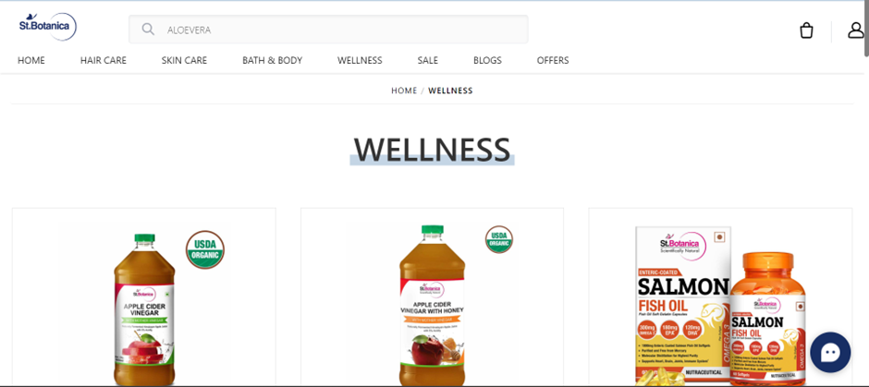Open the chat support bubble
Screen dimensions: 869x387
click(830, 352)
